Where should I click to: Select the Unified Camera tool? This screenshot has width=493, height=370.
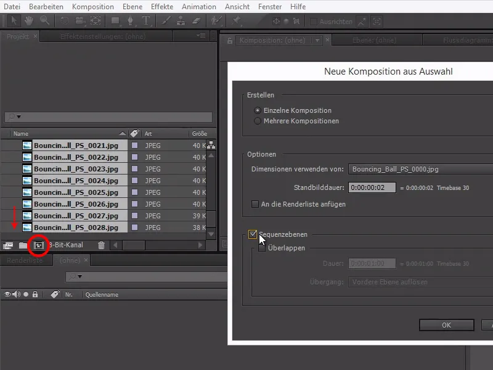80,21
